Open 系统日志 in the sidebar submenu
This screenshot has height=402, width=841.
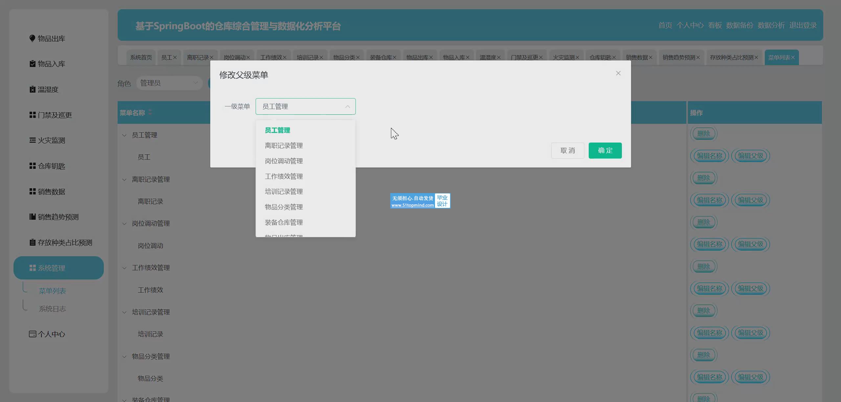coord(52,309)
